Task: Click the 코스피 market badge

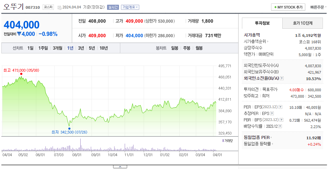Action: (48, 7)
